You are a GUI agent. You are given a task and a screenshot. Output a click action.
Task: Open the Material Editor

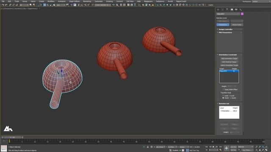click(x=139, y=5)
